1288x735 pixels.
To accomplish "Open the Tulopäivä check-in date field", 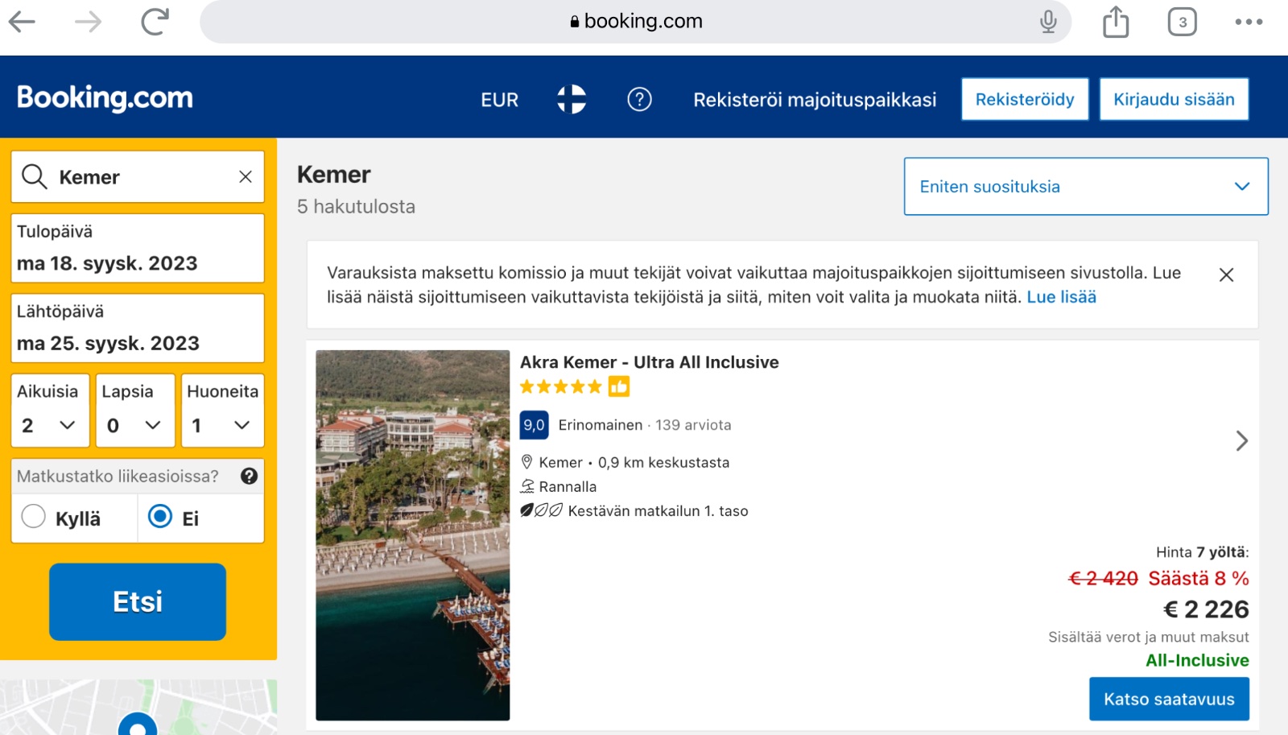I will tap(138, 248).
